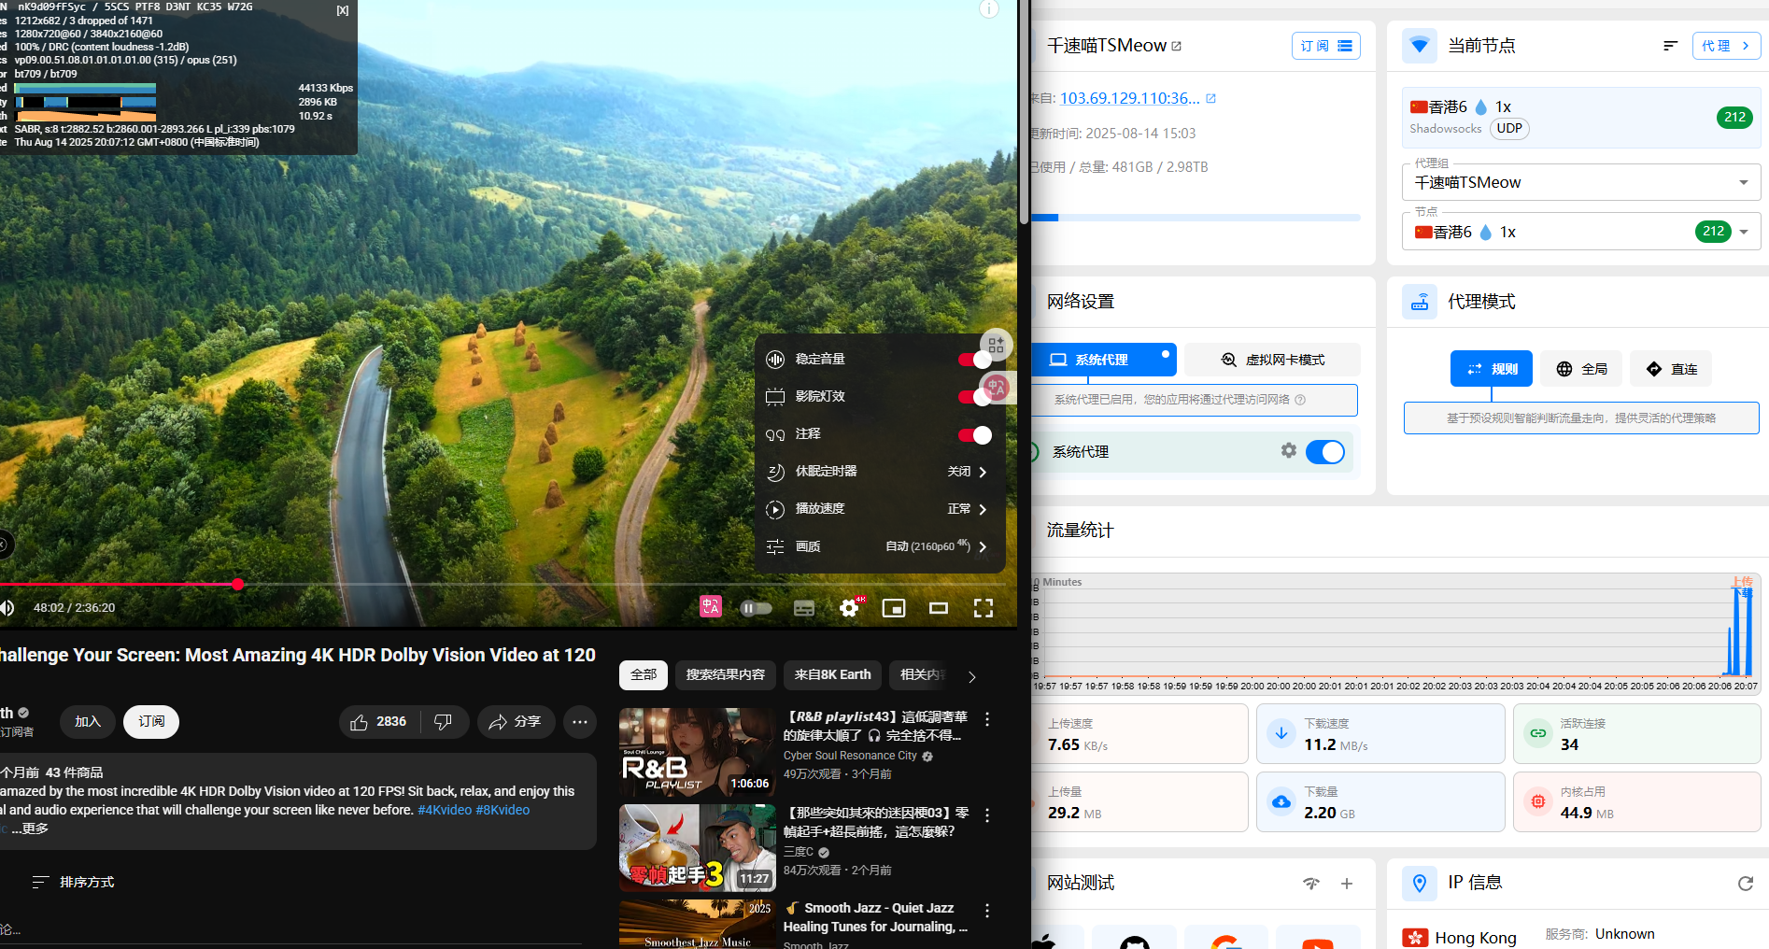This screenshot has height=949, width=1769.
Task: Toggle 注释 annotations switch
Action: [x=975, y=434]
